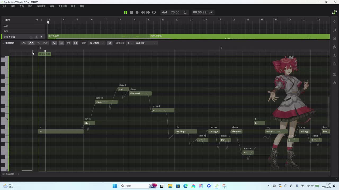Select the pencil note drawing tool
Image resolution: width=339 pixels, height=190 pixels.
(x=31, y=43)
